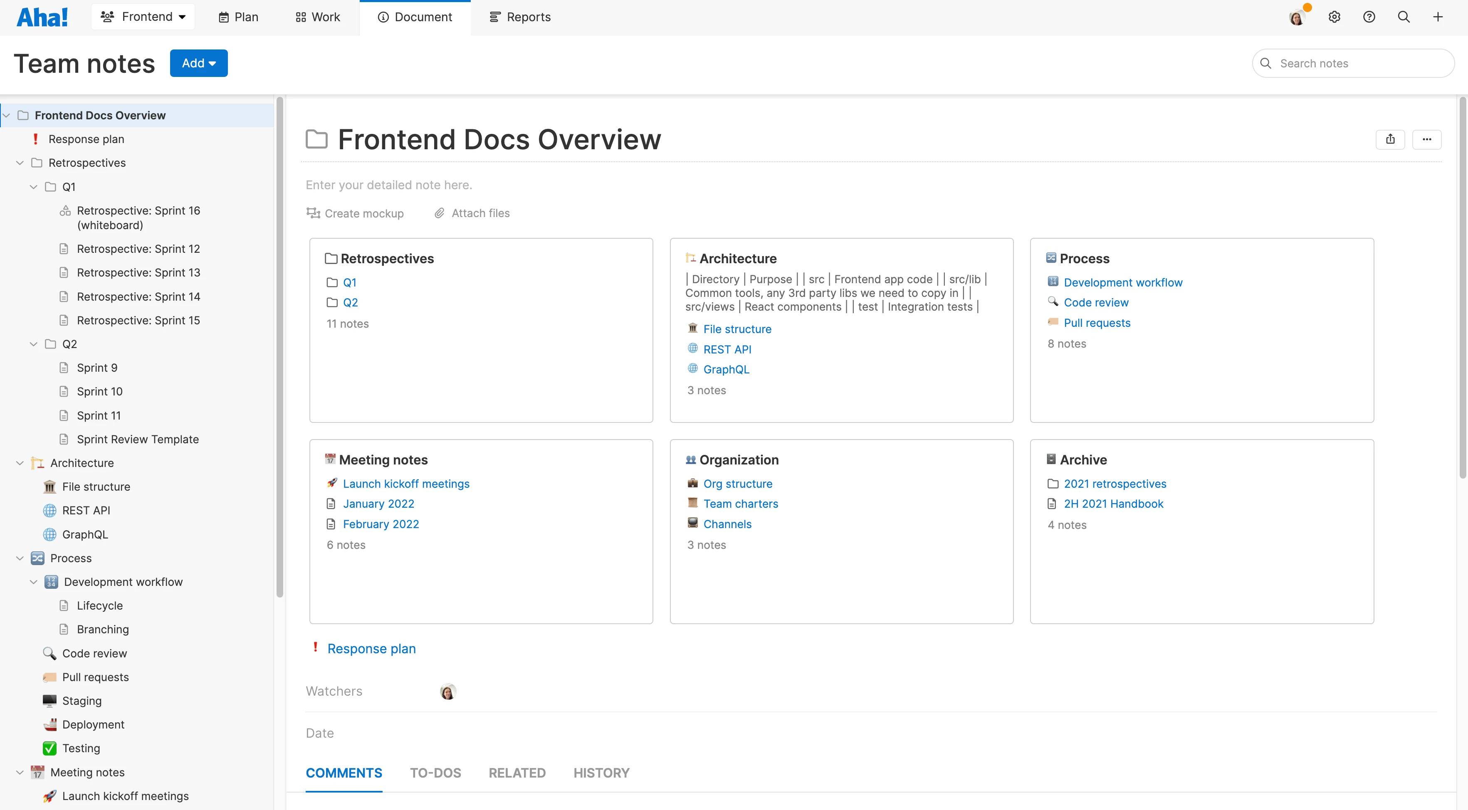Open the Response plan link

371,648
